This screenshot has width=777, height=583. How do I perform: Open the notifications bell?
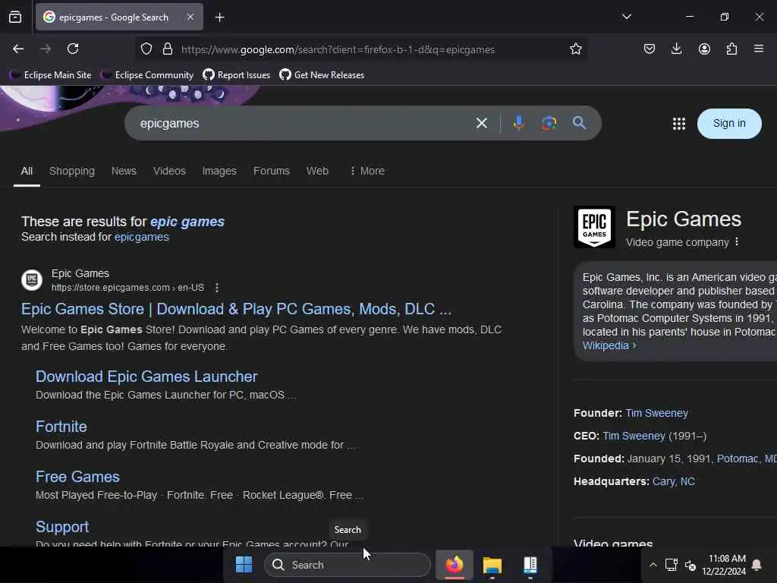757,565
